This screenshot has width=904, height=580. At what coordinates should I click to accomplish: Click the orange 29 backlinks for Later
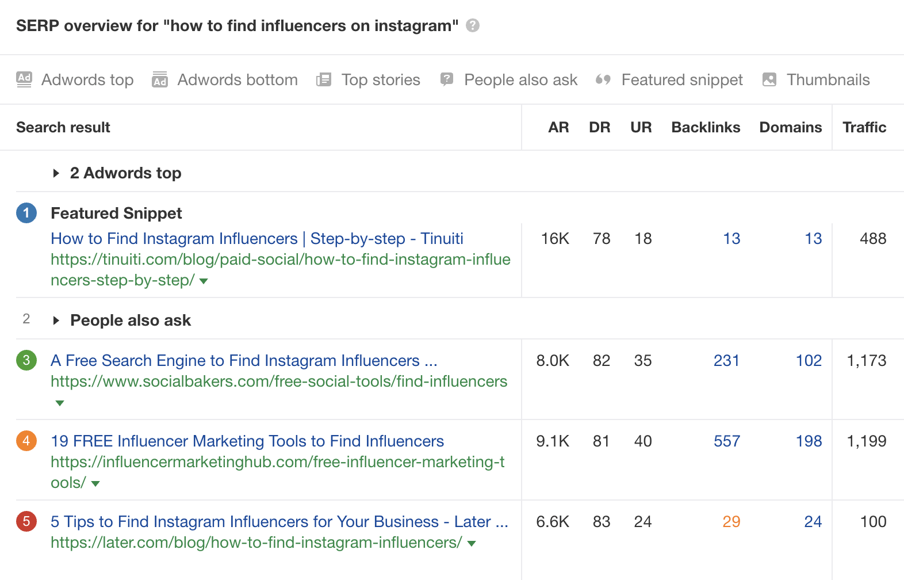(731, 521)
